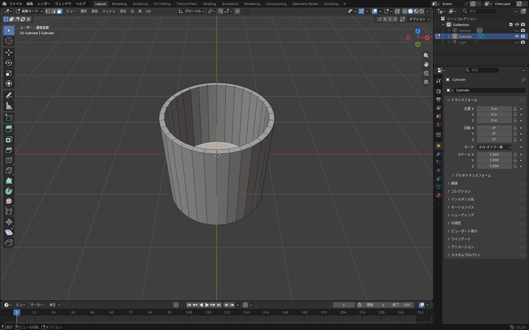Open the Edit Mode dropdown
Screen dimensions: 529x330
[29, 11]
